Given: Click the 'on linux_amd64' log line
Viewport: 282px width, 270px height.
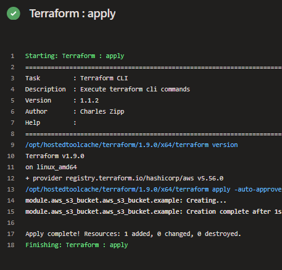Looking at the screenshot, I should point(51,167).
